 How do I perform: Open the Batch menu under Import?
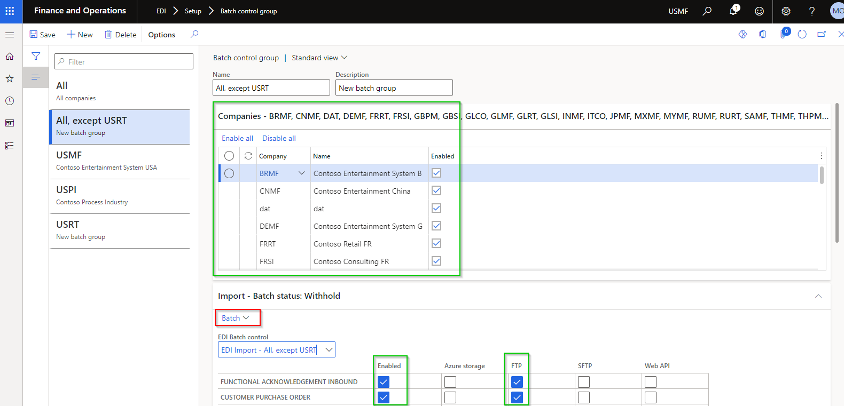coord(236,318)
